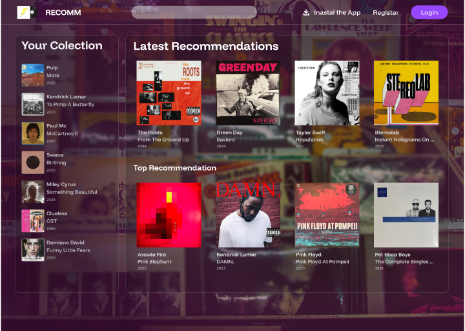The width and height of the screenshot is (465, 331).
Task: Select 'Pet Shop Boys' artist name text
Action: [x=393, y=255]
